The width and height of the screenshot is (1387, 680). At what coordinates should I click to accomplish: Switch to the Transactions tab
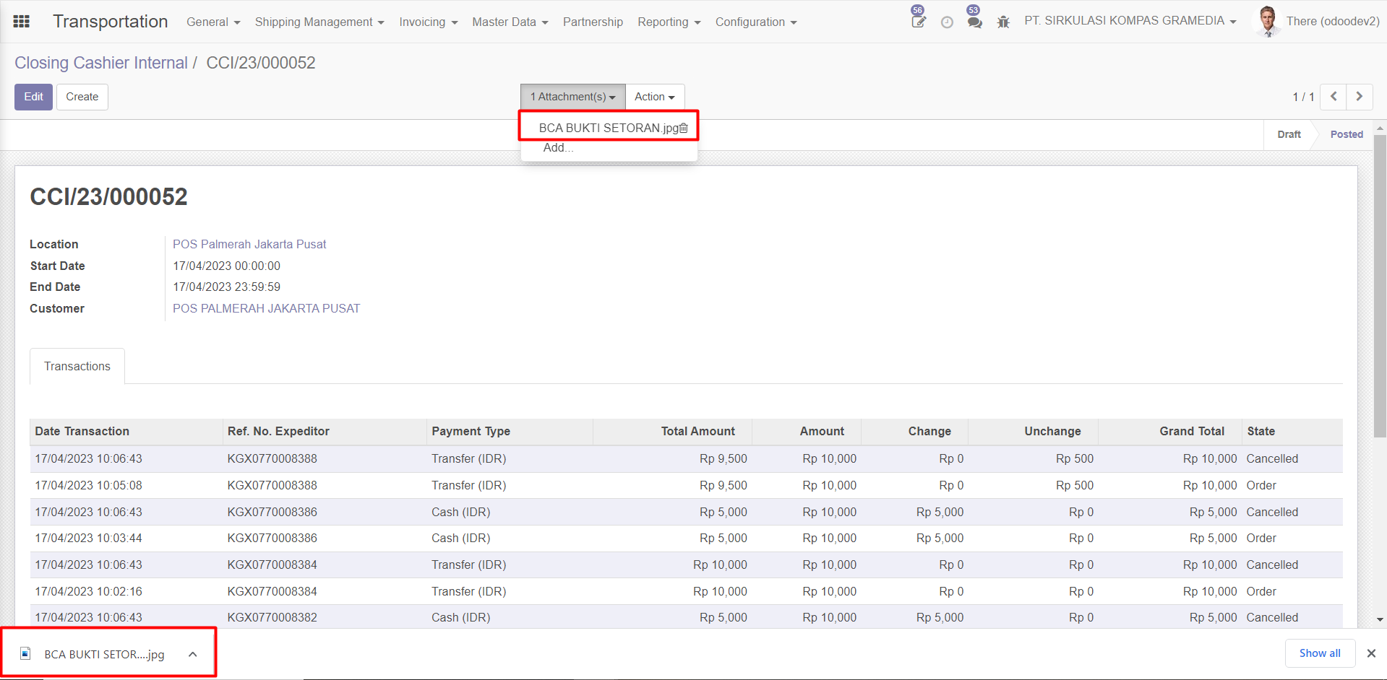tap(77, 366)
